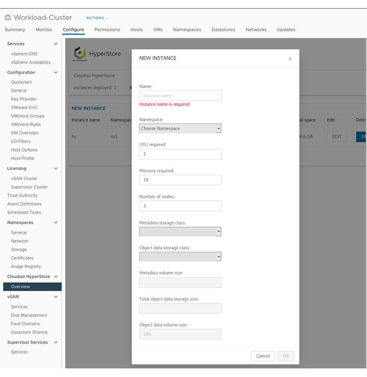Screen dimensions: 367x377
Task: Select vSphere DRS in sidebar
Action: 24,54
